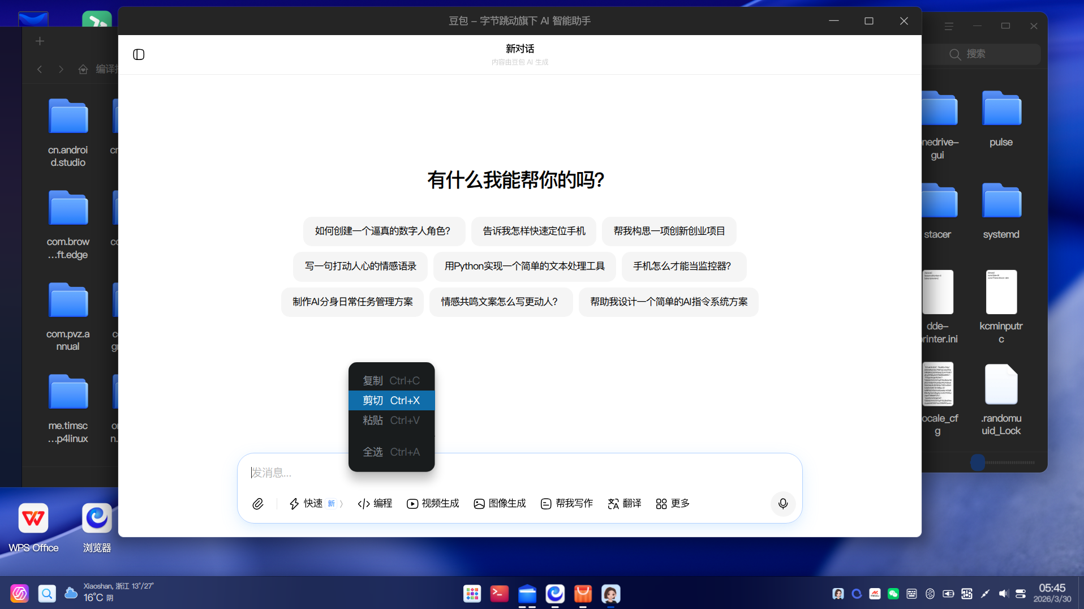
Task: Open 视频生成 video generation mode
Action: click(432, 503)
